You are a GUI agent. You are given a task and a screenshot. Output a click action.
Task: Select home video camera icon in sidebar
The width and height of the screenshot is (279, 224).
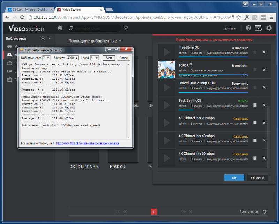pyautogui.click(x=9, y=71)
